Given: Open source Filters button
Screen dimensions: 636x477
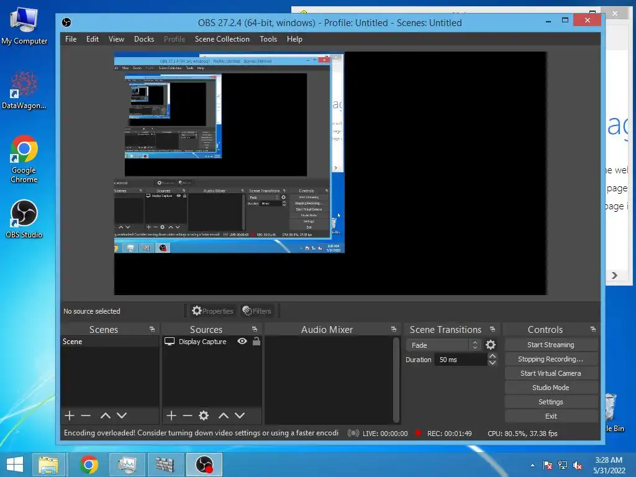Looking at the screenshot, I should (257, 311).
